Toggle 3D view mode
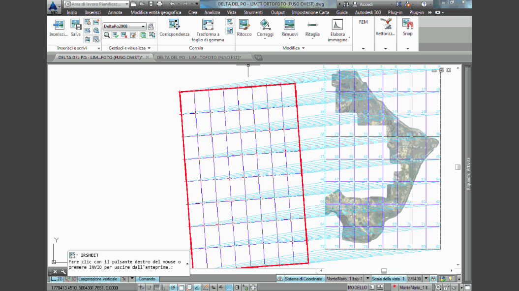This screenshot has width=519, height=291. click(71, 279)
